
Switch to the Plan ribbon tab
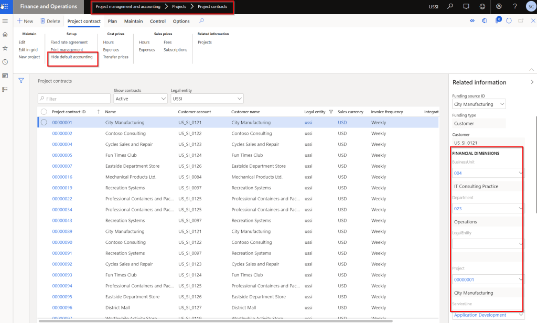112,21
